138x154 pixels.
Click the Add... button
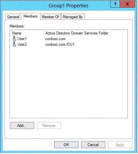click(x=22, y=125)
